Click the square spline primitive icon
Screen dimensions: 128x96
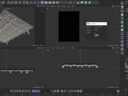(x=122, y=11)
